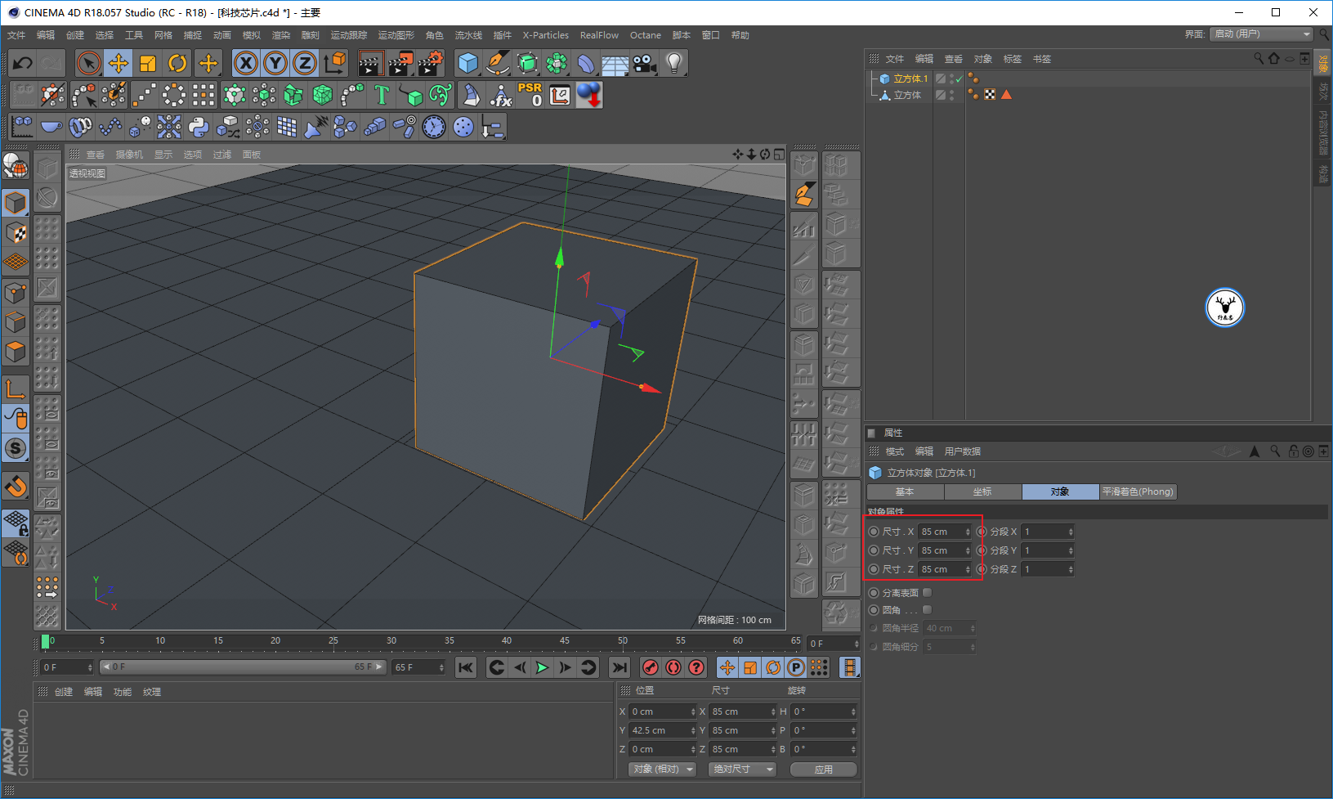Open the 文件 menu
This screenshot has height=799, width=1333.
[x=16, y=35]
